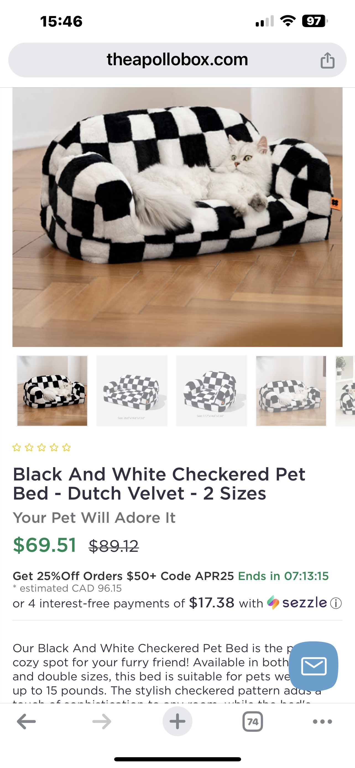Tap the theapollobox.com address bar
355x768 pixels.
point(177,60)
